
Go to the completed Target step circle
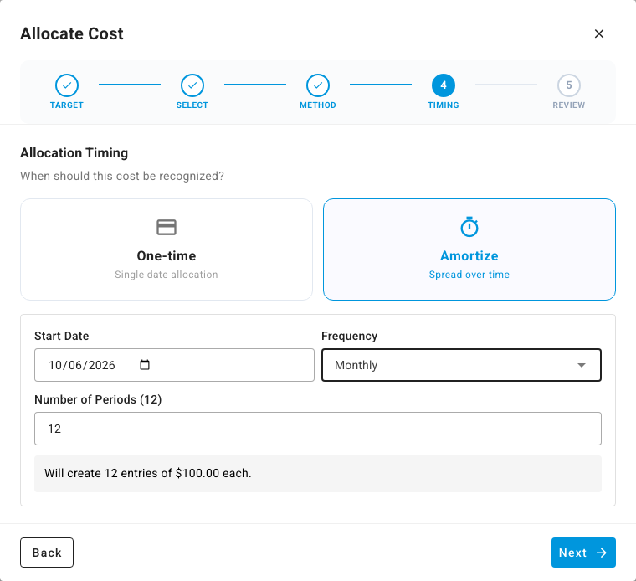[x=67, y=85]
